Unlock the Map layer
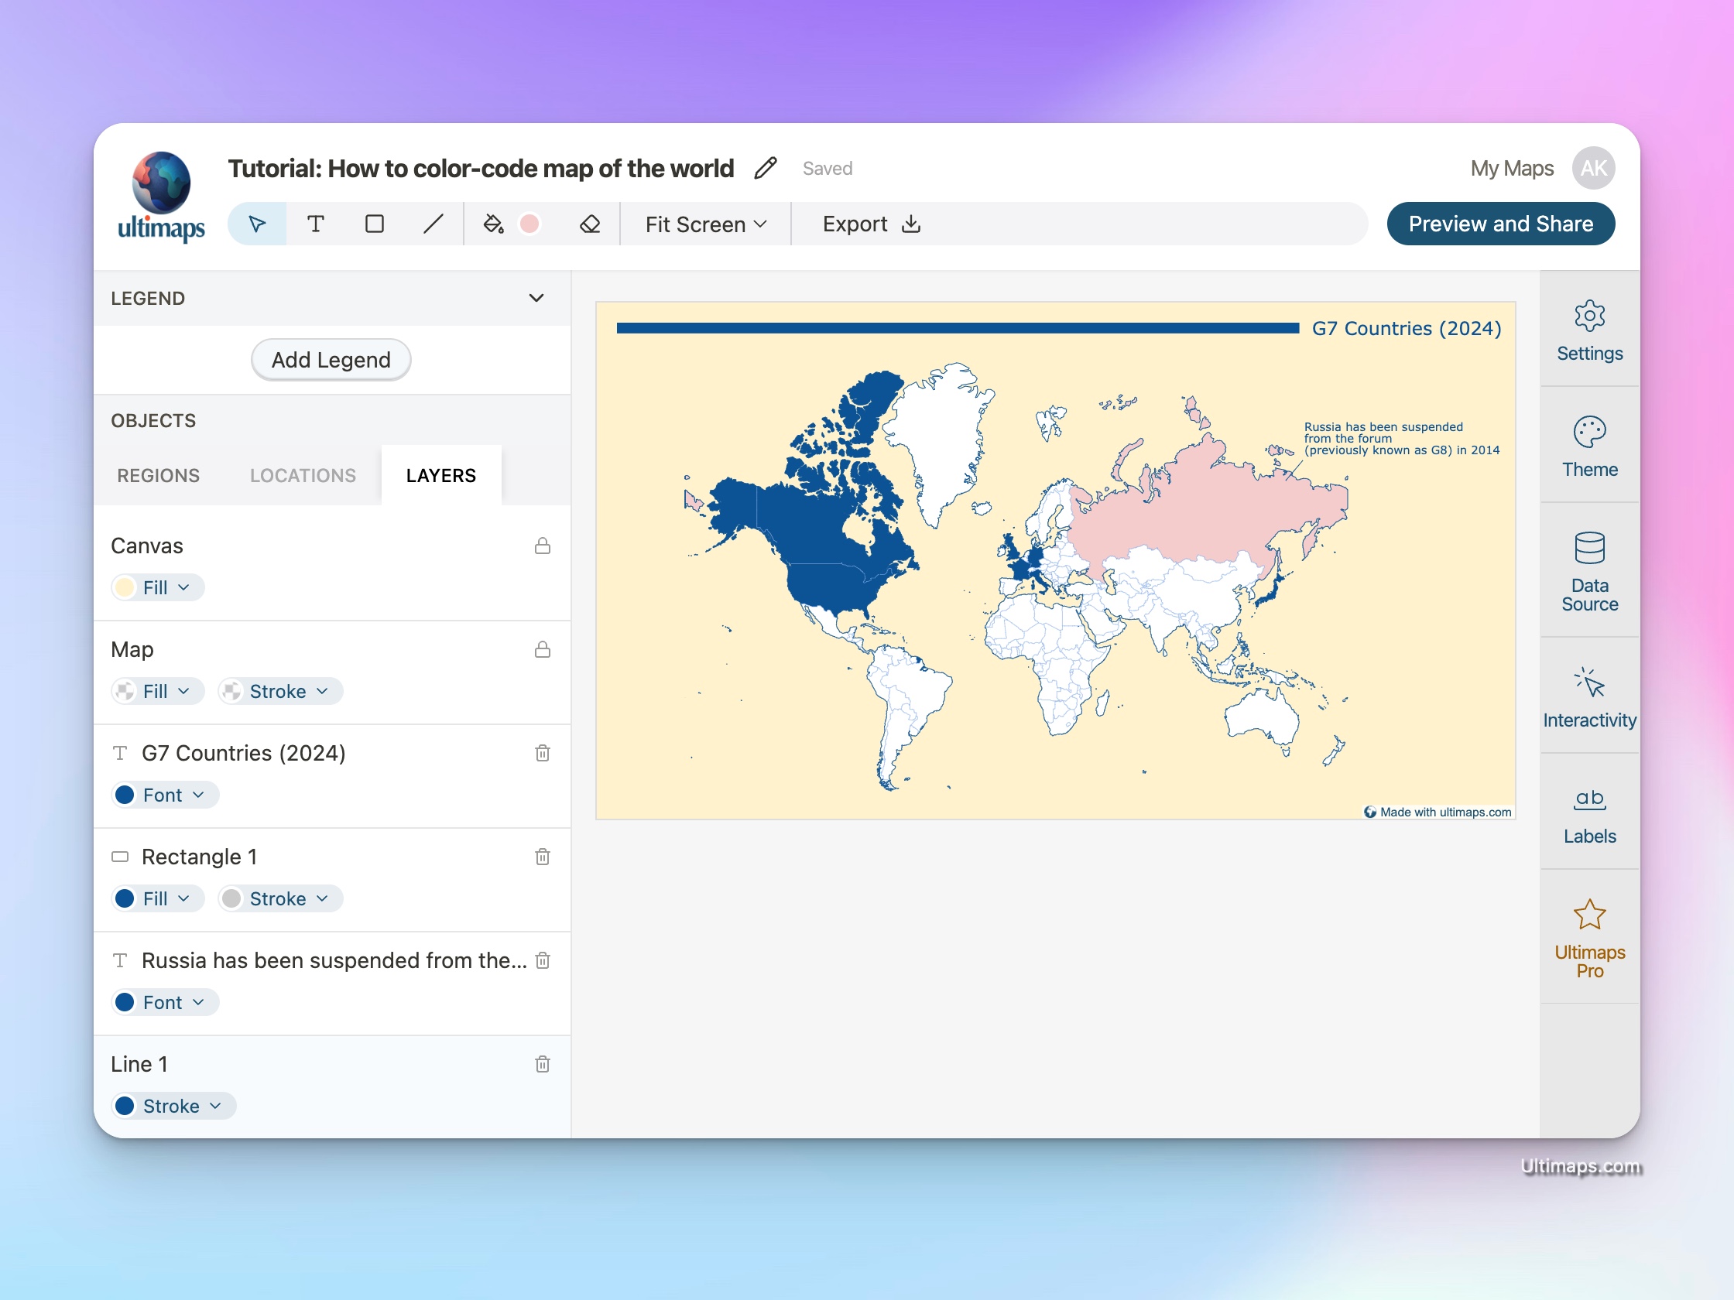 pyautogui.click(x=543, y=649)
